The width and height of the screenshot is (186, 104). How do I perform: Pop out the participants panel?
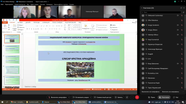[x=181, y=8]
